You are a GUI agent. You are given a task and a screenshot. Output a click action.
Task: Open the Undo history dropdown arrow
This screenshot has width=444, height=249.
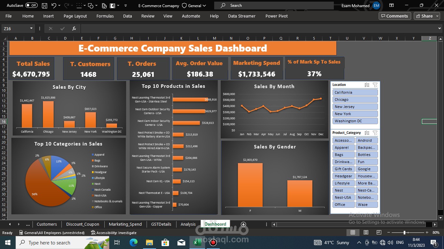click(60, 6)
